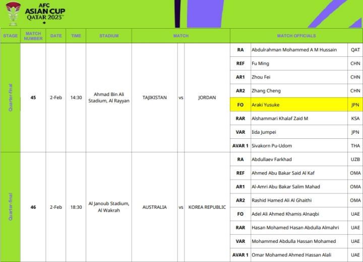Click the AFC Asian Cup Qatar 2023 logo
This screenshot has height=262, width=363.
34,13
